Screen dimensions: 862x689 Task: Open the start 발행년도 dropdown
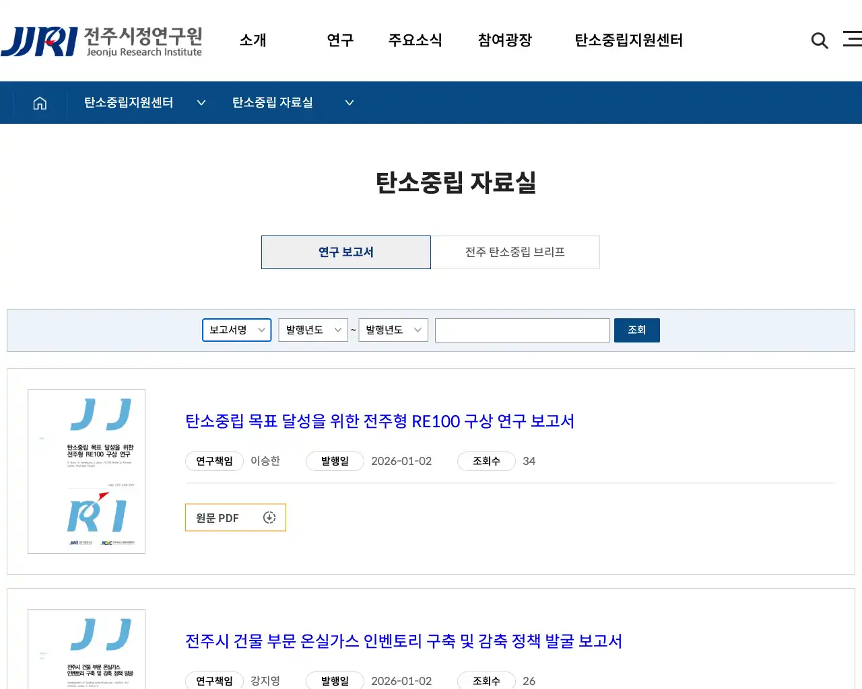(x=313, y=330)
